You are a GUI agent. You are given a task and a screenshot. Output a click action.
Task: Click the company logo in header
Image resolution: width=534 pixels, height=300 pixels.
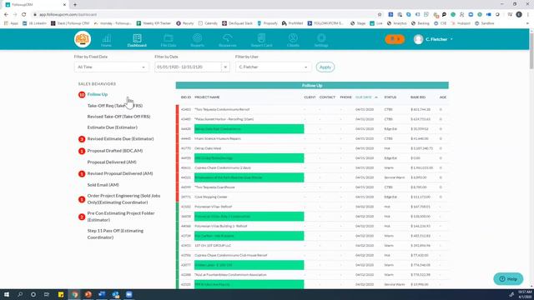83,39
